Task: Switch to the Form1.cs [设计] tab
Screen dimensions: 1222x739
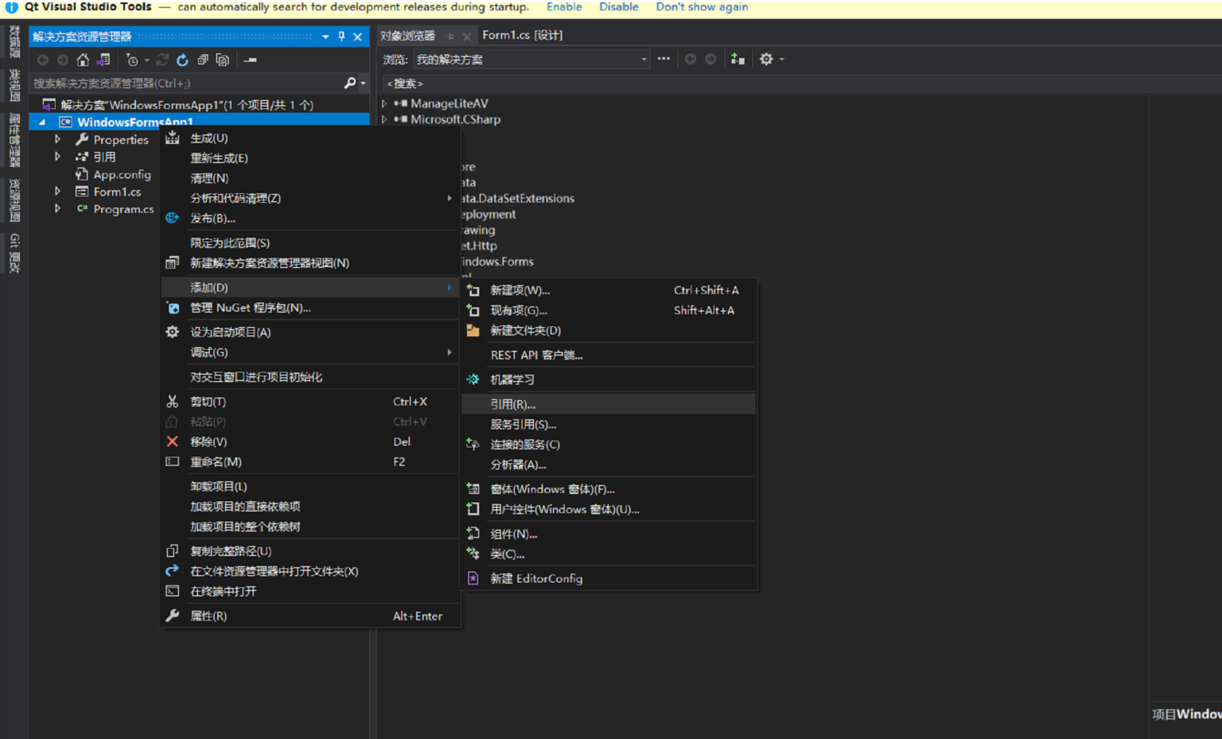Action: pyautogui.click(x=522, y=35)
